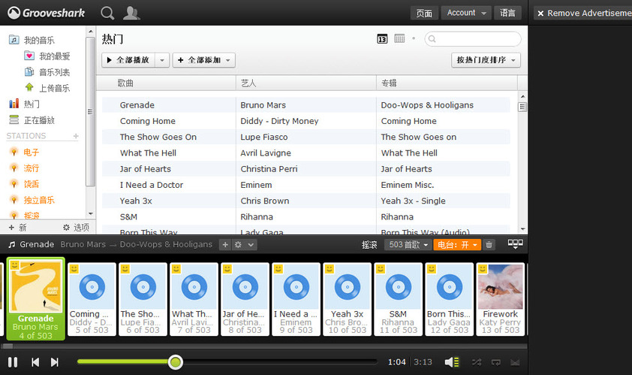Click the playback progress slider knob
Image resolution: width=632 pixels, height=375 pixels.
tap(176, 362)
